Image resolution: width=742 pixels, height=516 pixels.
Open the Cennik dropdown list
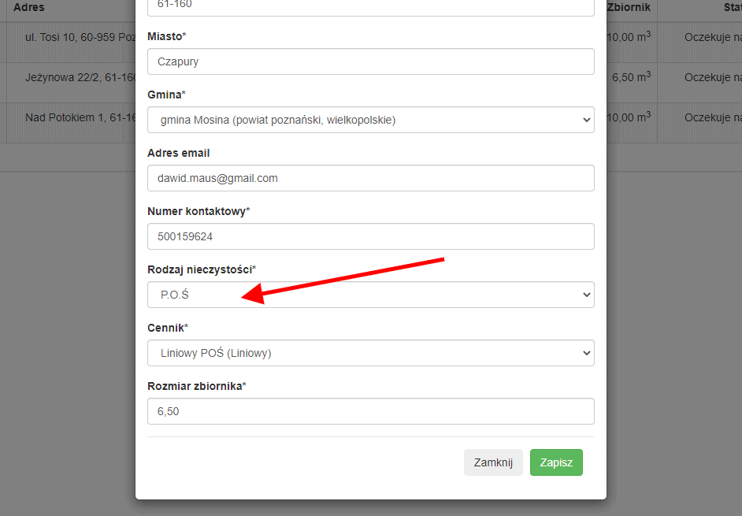(x=370, y=353)
